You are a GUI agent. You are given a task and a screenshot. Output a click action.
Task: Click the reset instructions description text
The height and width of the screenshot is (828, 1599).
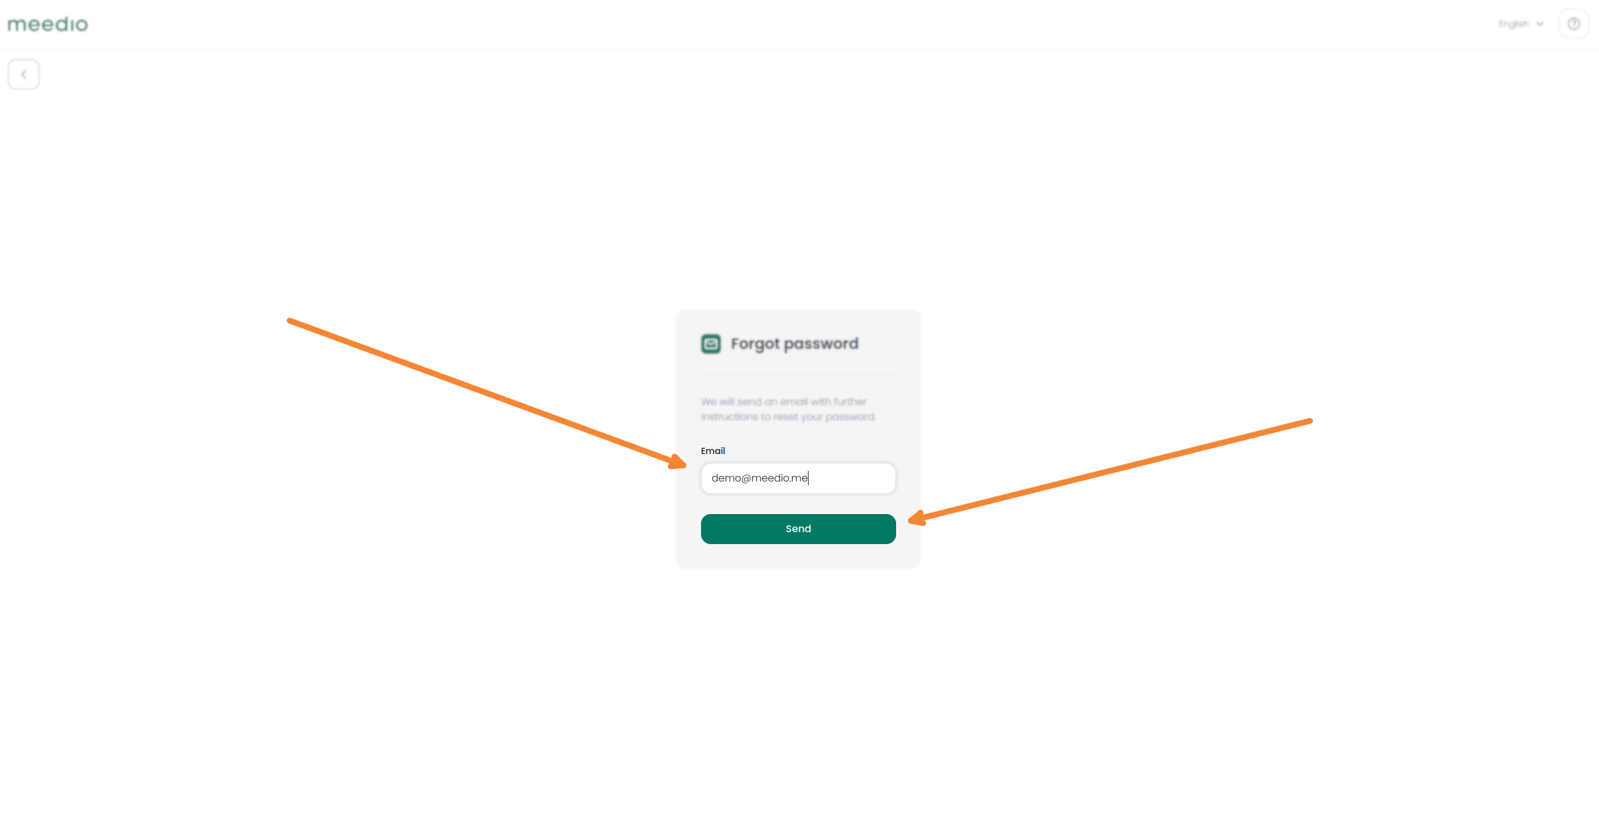[788, 409]
